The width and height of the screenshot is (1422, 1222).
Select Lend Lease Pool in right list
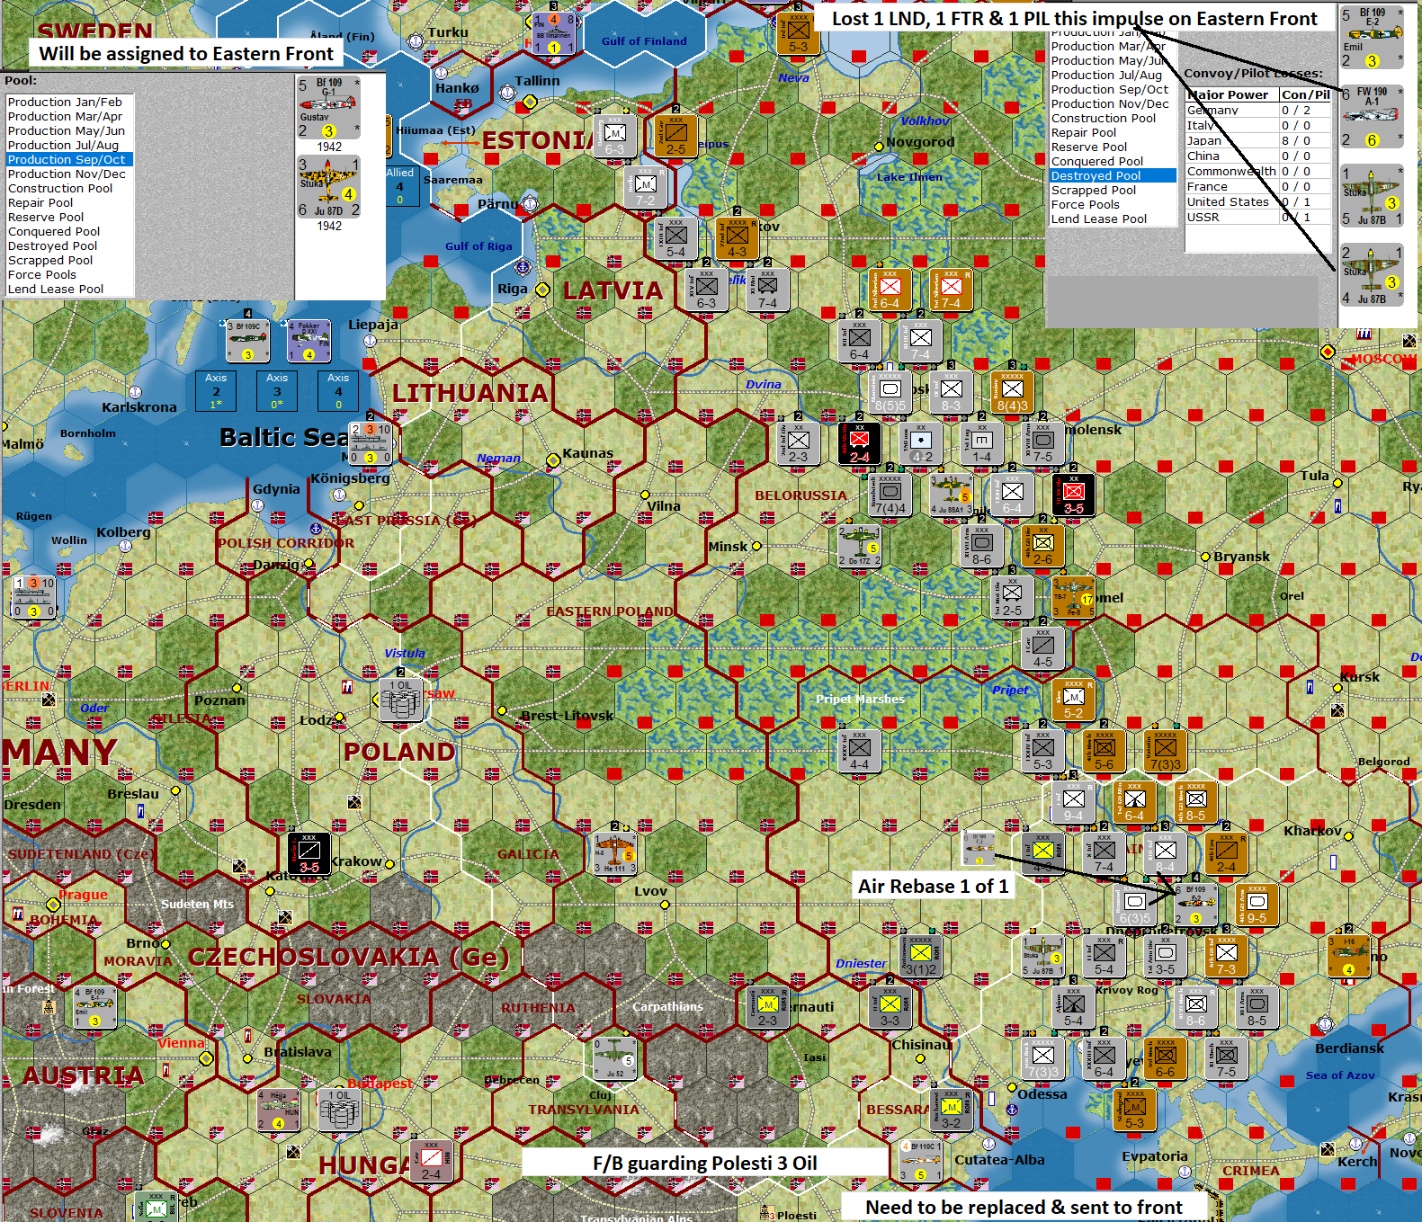[x=1113, y=219]
